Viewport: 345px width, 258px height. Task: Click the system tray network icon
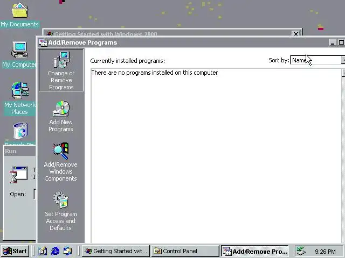click(x=301, y=251)
